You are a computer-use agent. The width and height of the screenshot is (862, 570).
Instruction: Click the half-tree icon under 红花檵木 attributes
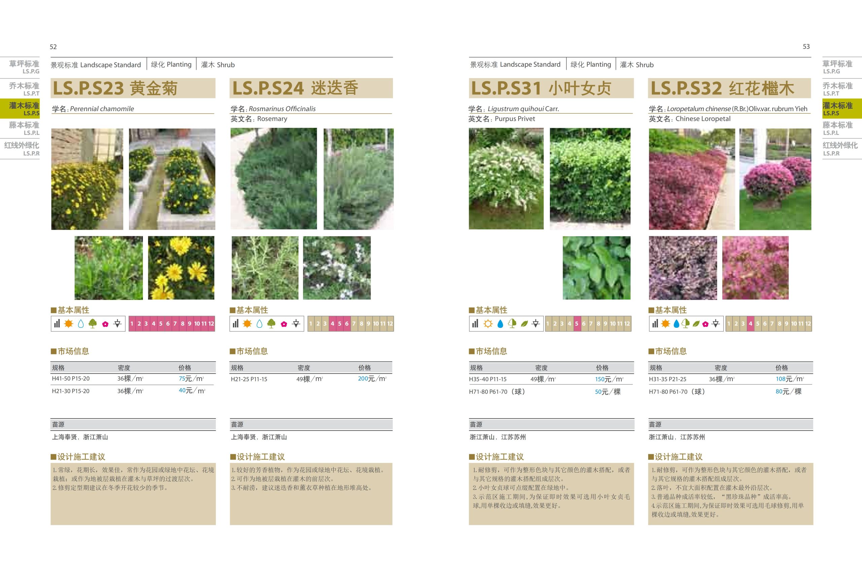686,324
